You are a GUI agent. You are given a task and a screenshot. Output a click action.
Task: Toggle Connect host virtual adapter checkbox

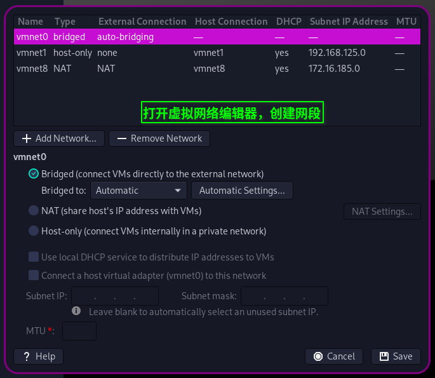click(x=34, y=276)
